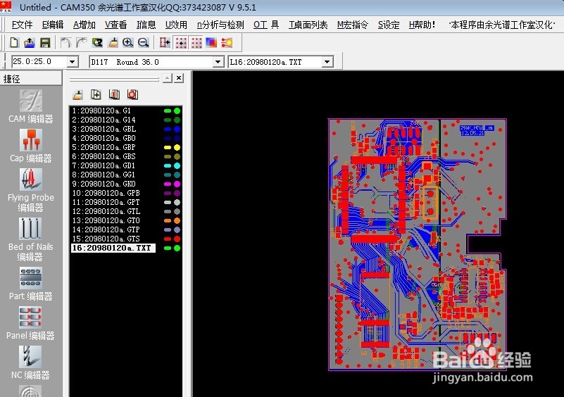Click the Zoom In magnifier icon
Viewport: 564px width, 397px height.
pos(128,43)
